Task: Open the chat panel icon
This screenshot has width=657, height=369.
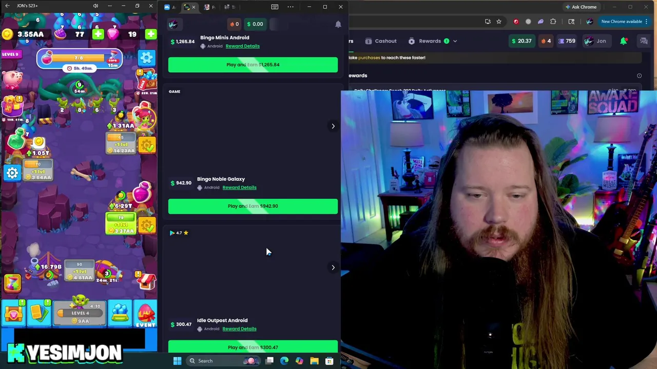Action: tap(644, 41)
